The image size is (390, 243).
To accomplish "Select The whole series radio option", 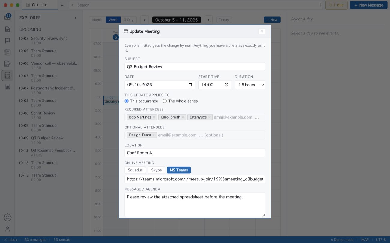I will [165, 101].
